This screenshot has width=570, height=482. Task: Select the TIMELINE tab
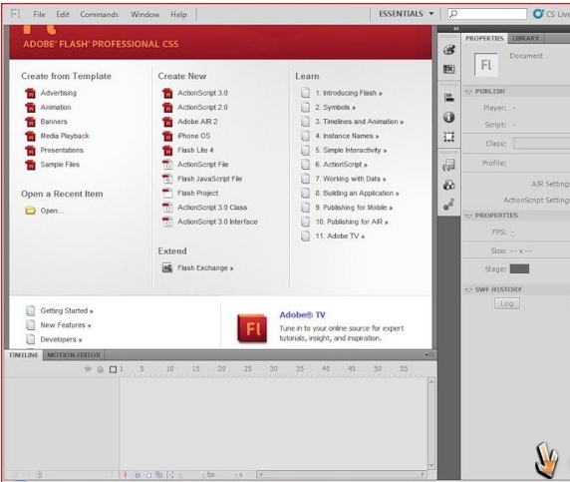coord(24,354)
